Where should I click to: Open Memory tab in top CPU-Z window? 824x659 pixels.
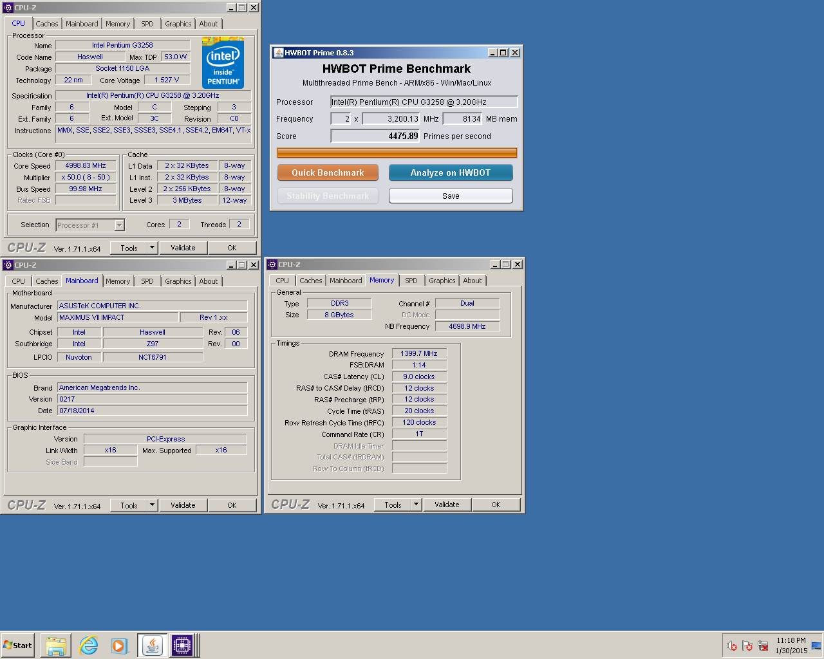(x=118, y=24)
